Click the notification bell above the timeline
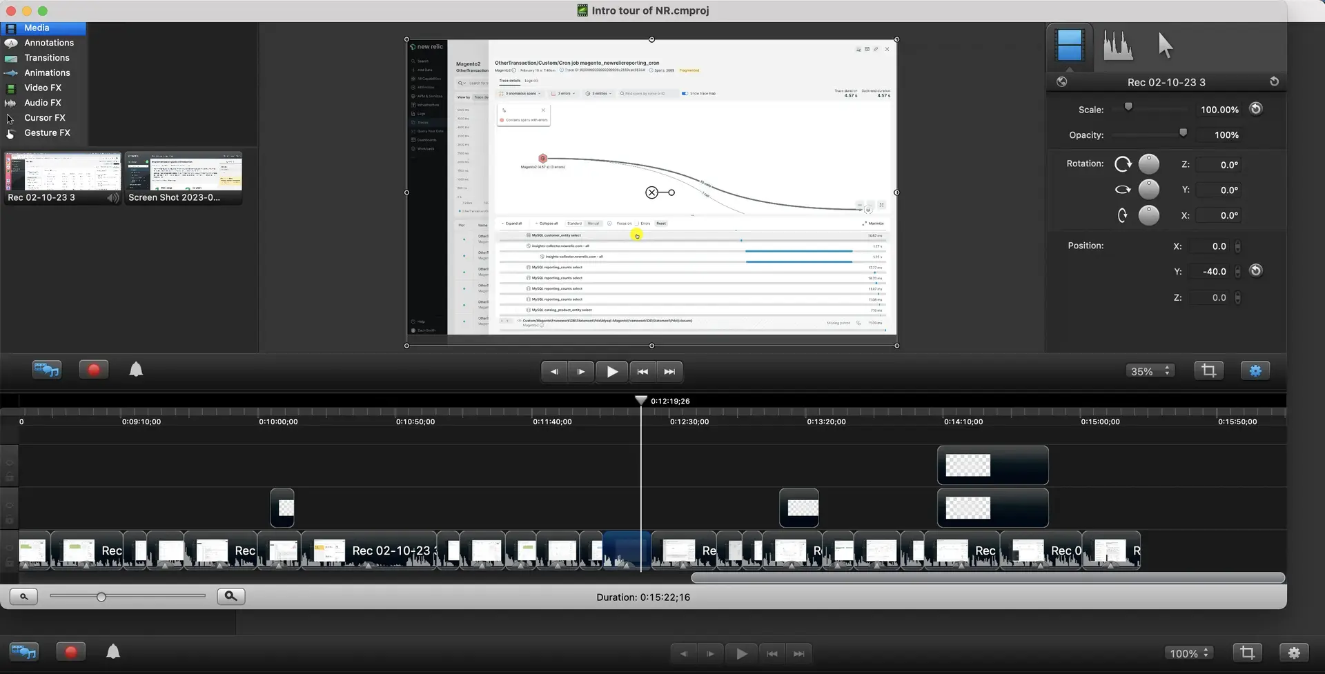Screen dimensions: 1325x674 point(136,370)
